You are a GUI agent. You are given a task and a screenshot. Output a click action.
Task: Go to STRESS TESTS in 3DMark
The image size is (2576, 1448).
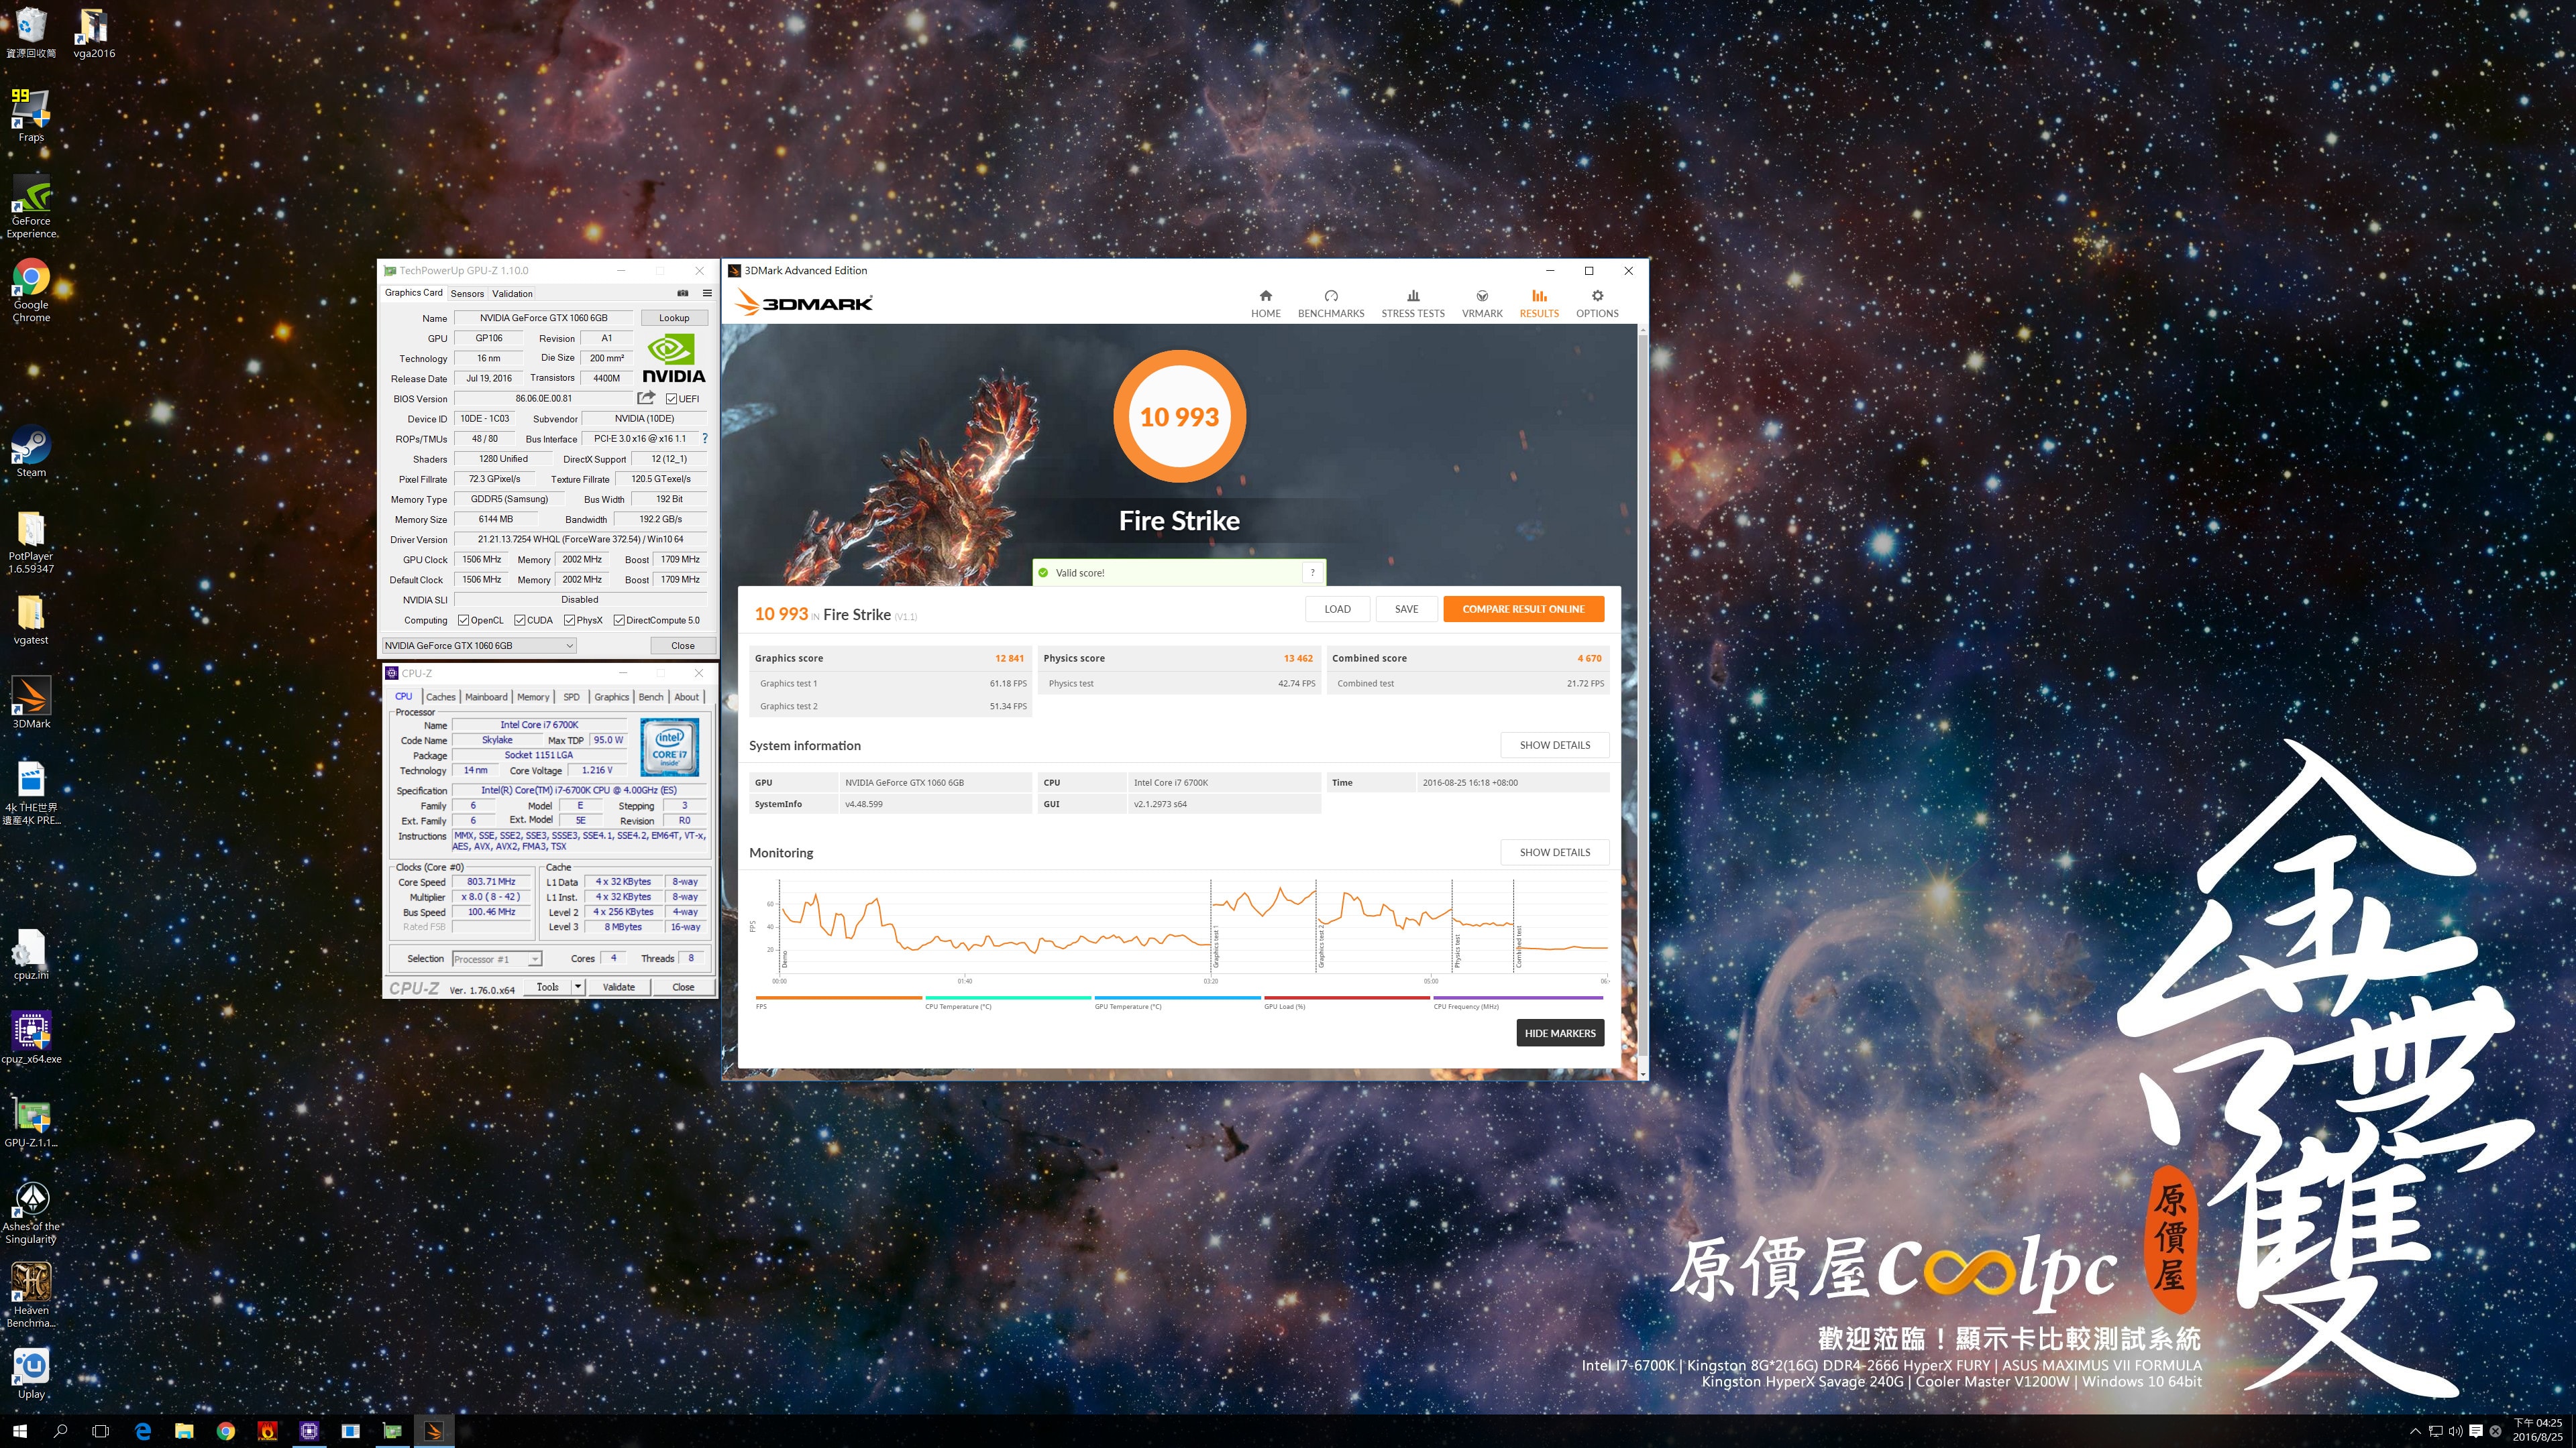click(1412, 304)
